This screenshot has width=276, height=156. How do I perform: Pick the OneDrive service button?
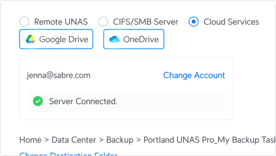point(134,39)
